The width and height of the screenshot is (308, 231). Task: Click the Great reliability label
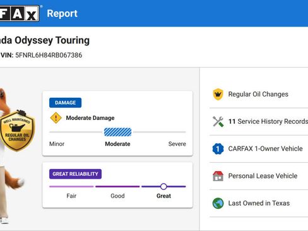click(163, 196)
